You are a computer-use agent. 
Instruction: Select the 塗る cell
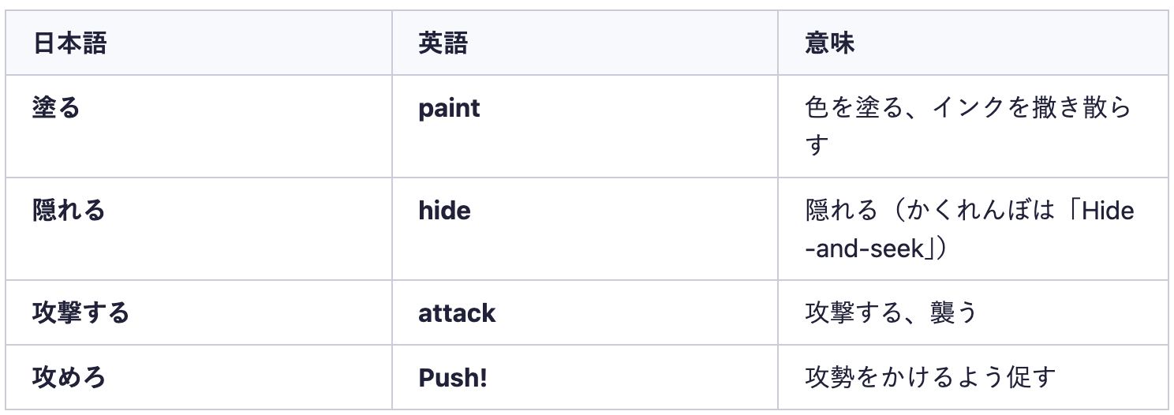click(x=56, y=107)
